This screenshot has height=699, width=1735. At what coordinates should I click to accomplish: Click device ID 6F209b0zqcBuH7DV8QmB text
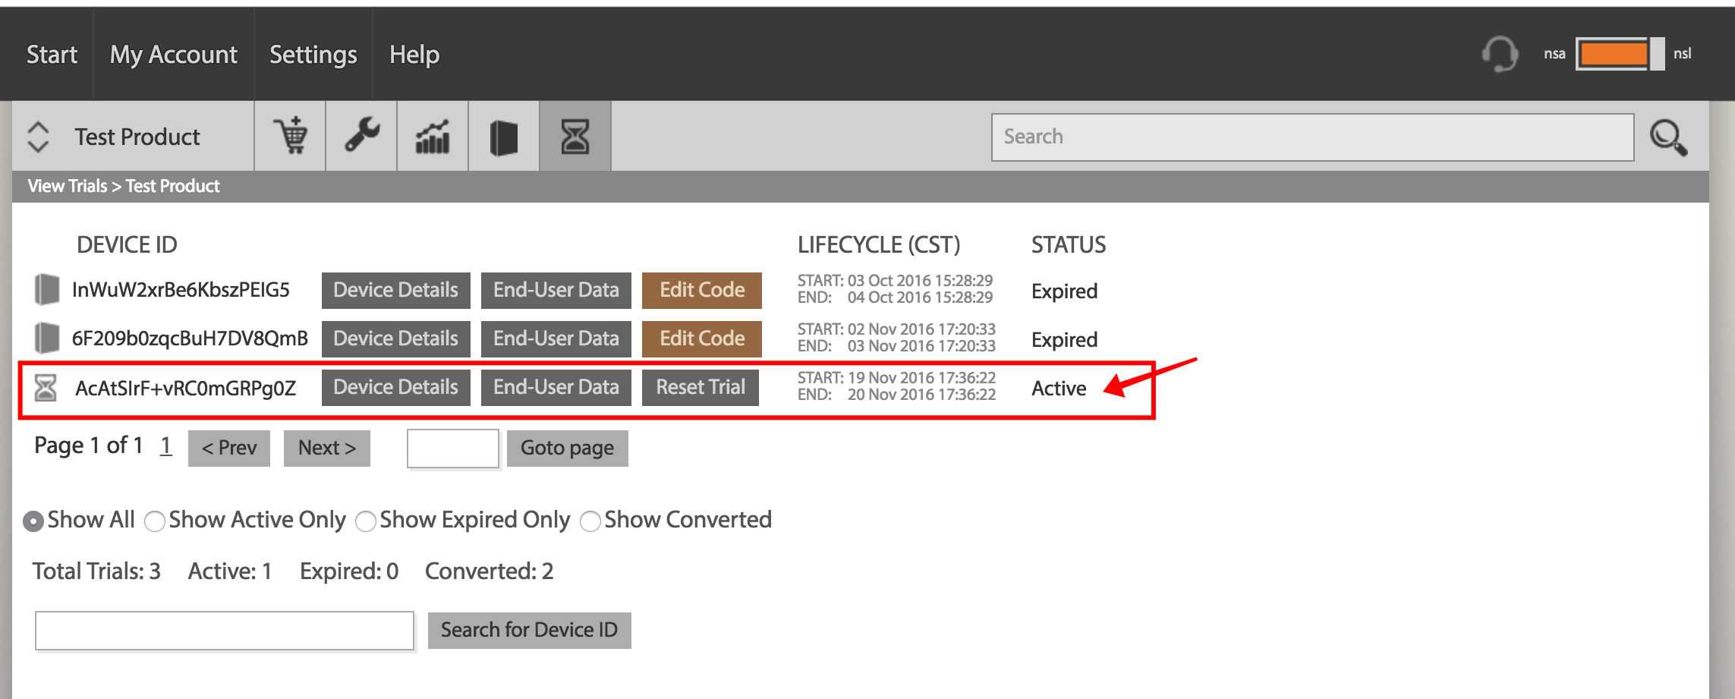click(x=190, y=338)
